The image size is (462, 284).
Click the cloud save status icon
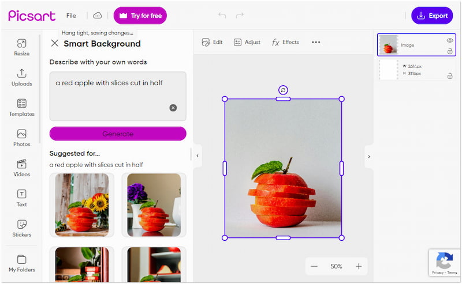click(98, 16)
